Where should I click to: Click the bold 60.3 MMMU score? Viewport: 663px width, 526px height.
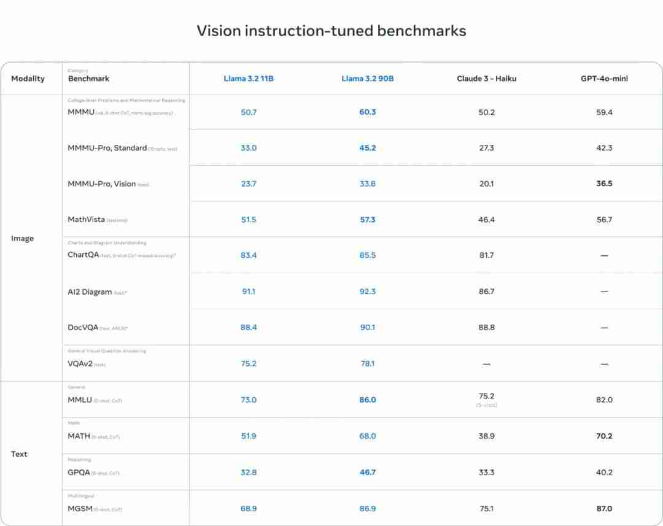tap(368, 112)
